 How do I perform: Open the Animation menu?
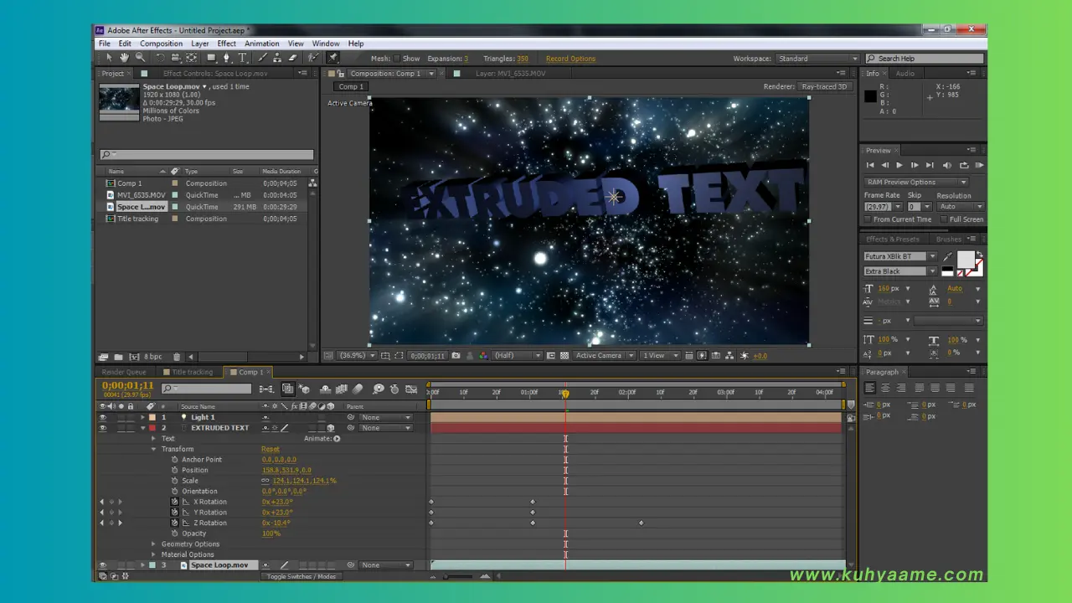click(262, 44)
